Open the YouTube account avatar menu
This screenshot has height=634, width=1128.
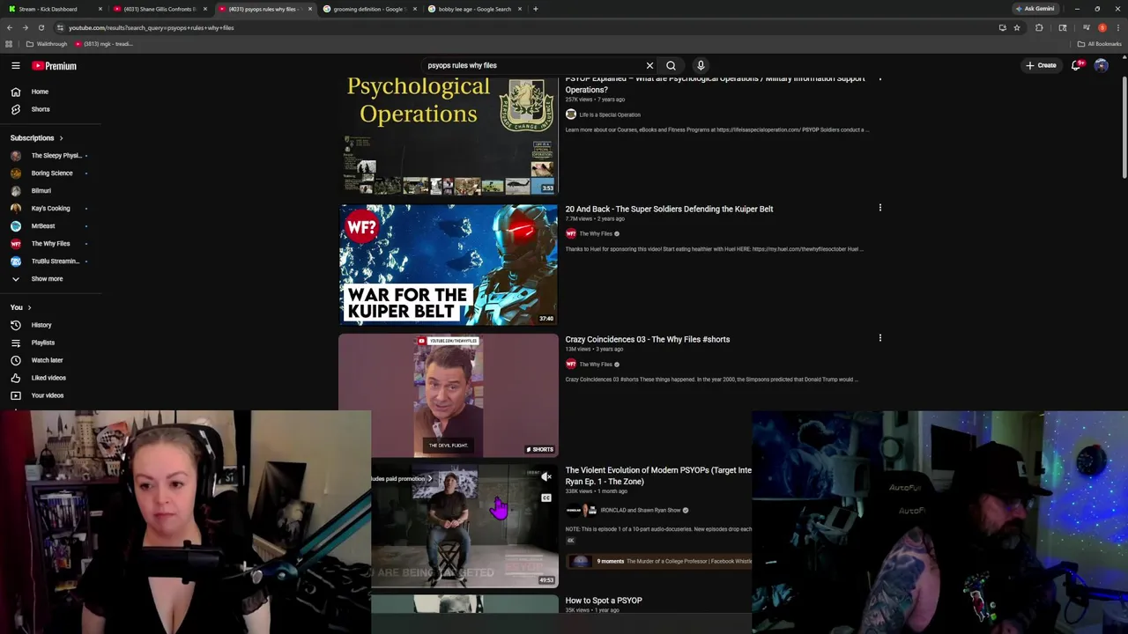[1101, 65]
